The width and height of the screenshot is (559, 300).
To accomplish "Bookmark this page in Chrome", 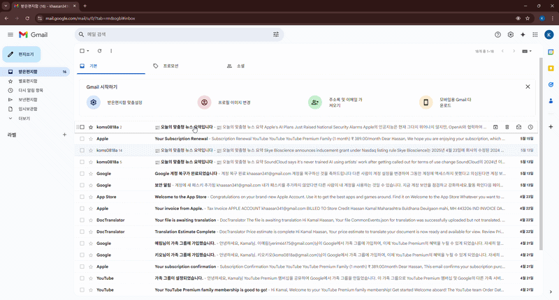I will click(x=528, y=19).
